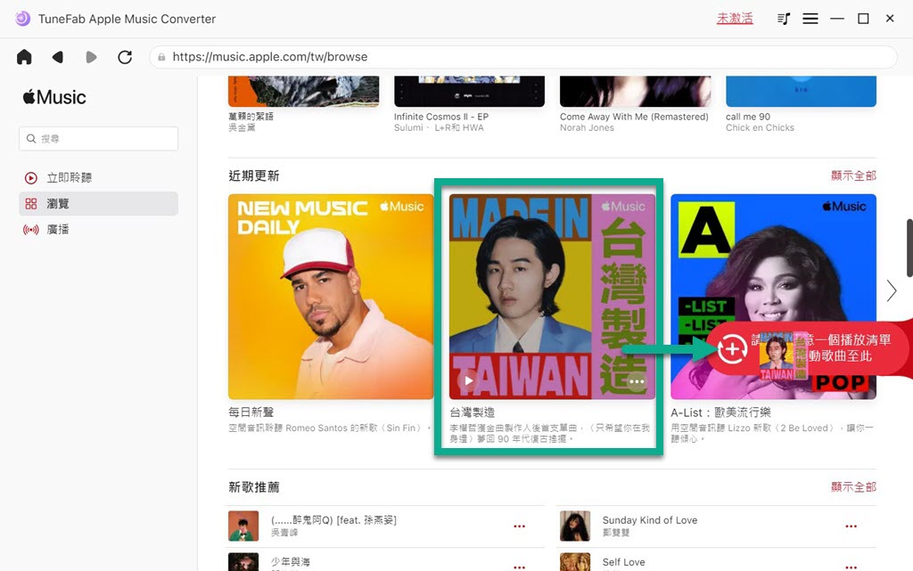Open the 萬籟的絮語 album title
Image resolution: width=913 pixels, height=571 pixels.
251,117
